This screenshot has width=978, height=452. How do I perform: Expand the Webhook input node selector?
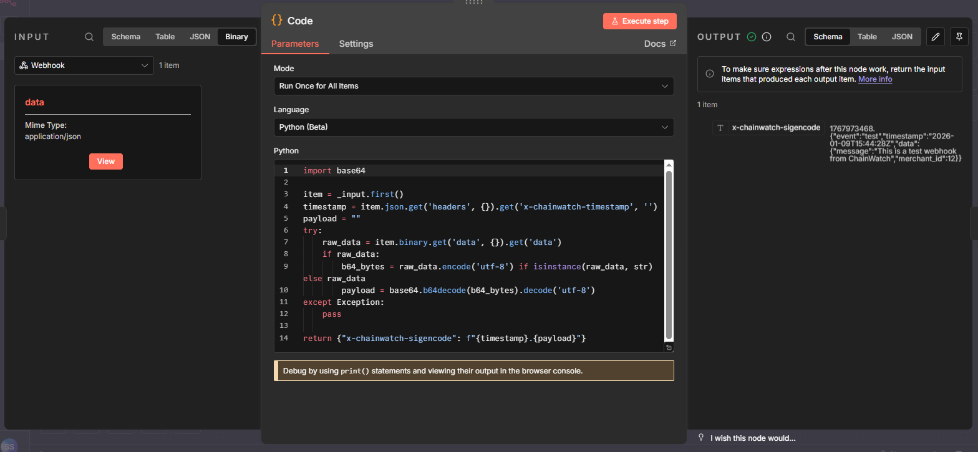coord(84,65)
